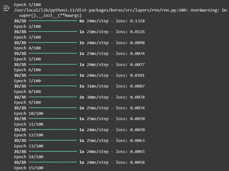Click the Epoch 1/100 progress bar
Screen dimensions: 229x171
(x=53, y=21)
